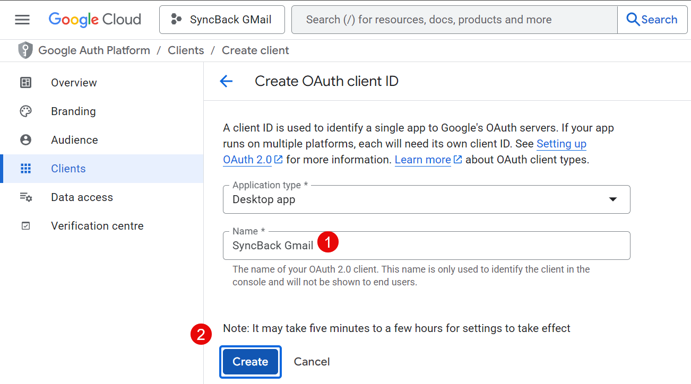
Task: Click the back arrow beside Create OAuth client ID
Action: point(227,81)
